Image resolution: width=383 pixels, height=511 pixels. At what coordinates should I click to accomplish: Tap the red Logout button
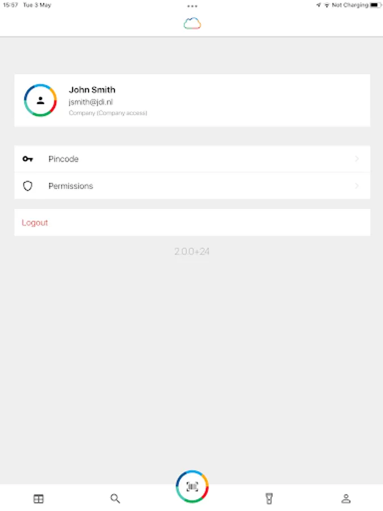pyautogui.click(x=35, y=223)
